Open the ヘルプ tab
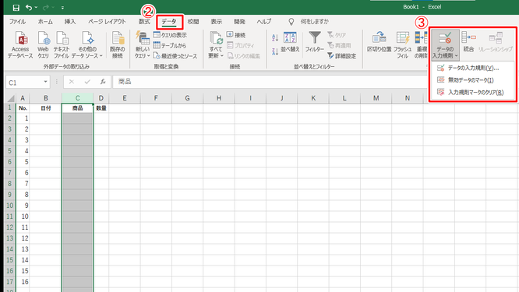This screenshot has width=519, height=292. point(264,22)
